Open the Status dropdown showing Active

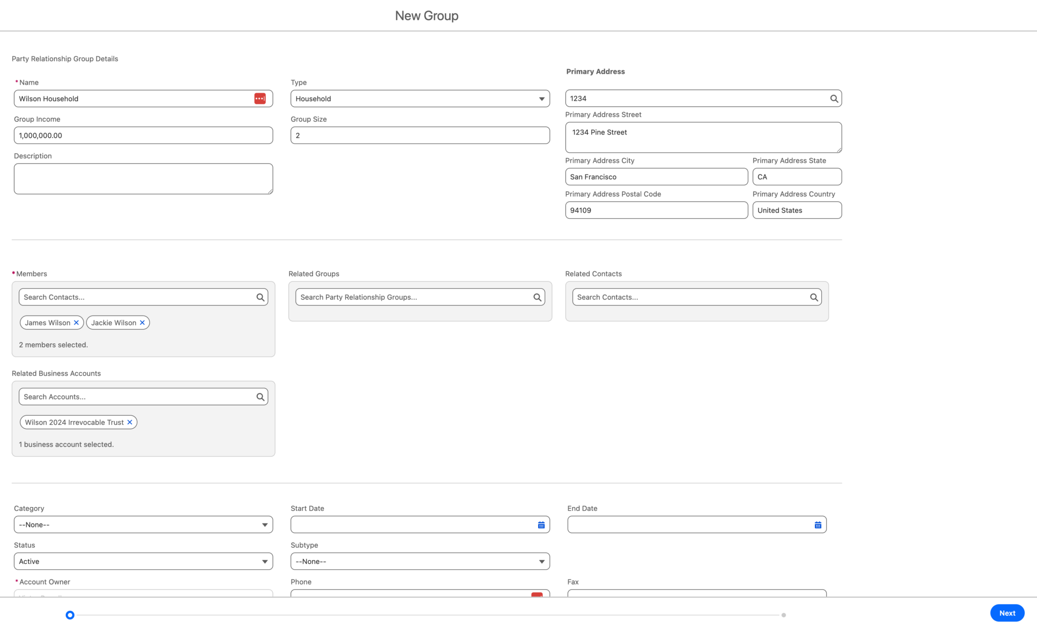(x=264, y=561)
